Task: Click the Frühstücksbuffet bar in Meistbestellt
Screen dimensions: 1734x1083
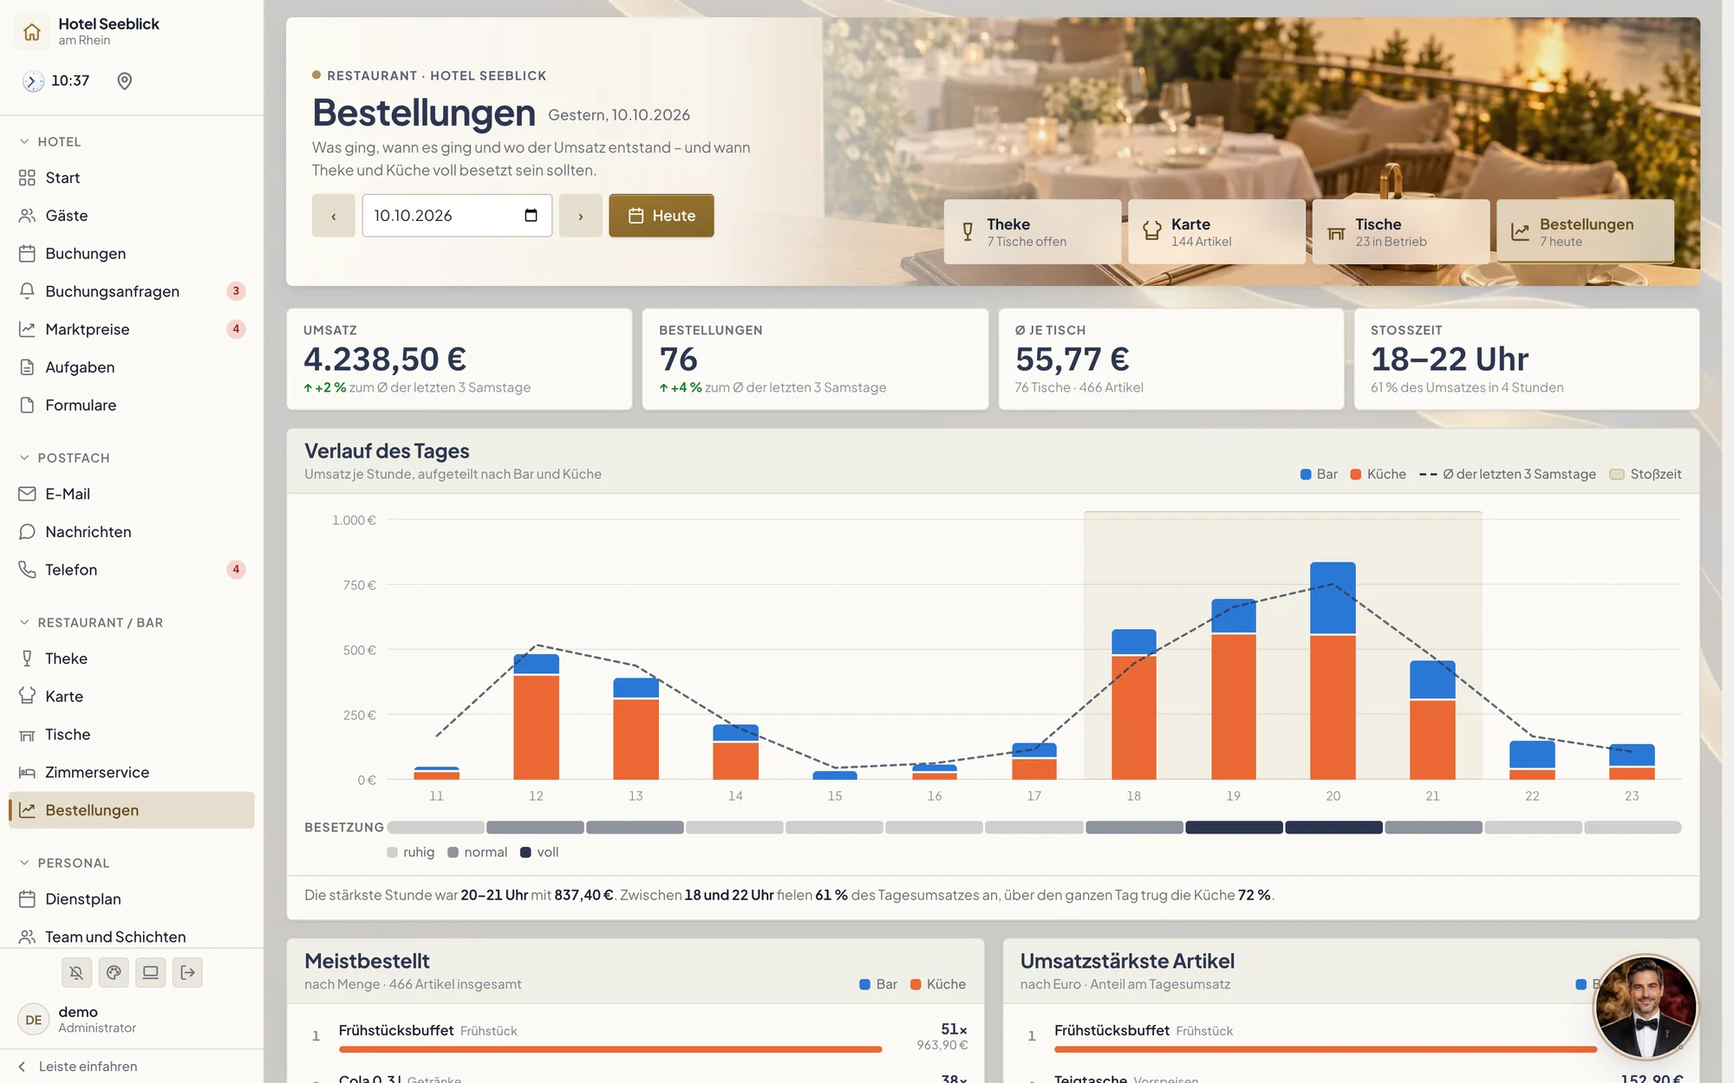Action: pyautogui.click(x=610, y=1049)
